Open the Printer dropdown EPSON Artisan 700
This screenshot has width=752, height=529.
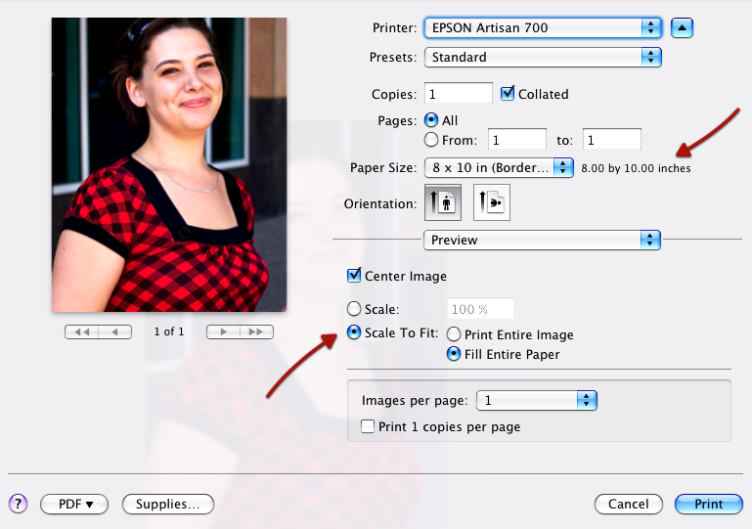(x=542, y=27)
